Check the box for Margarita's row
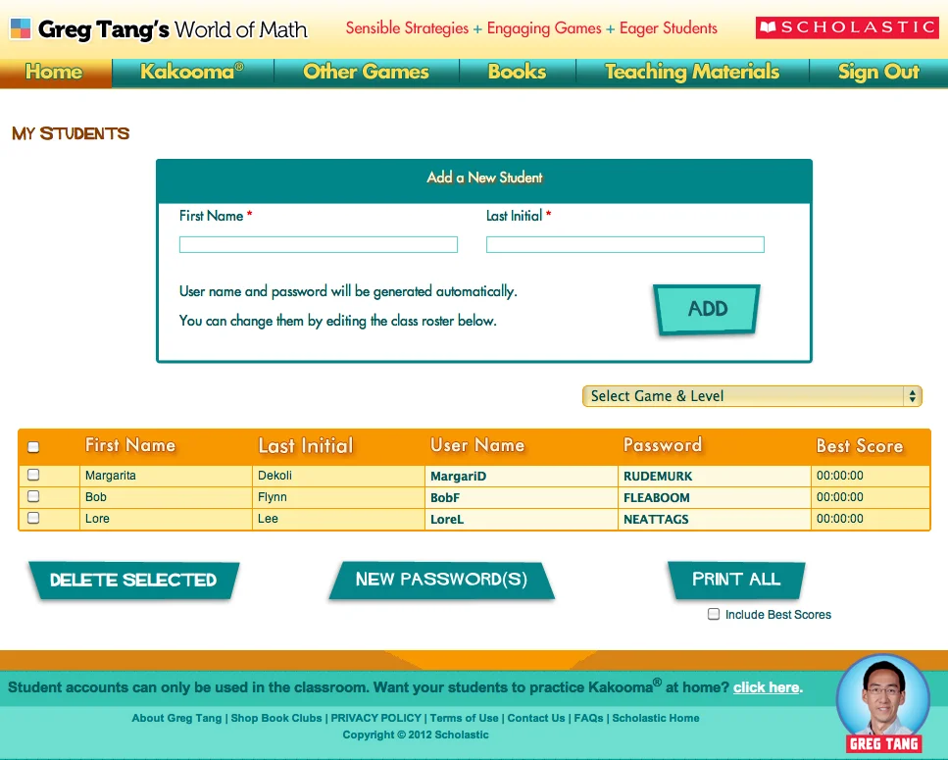 [x=33, y=475]
